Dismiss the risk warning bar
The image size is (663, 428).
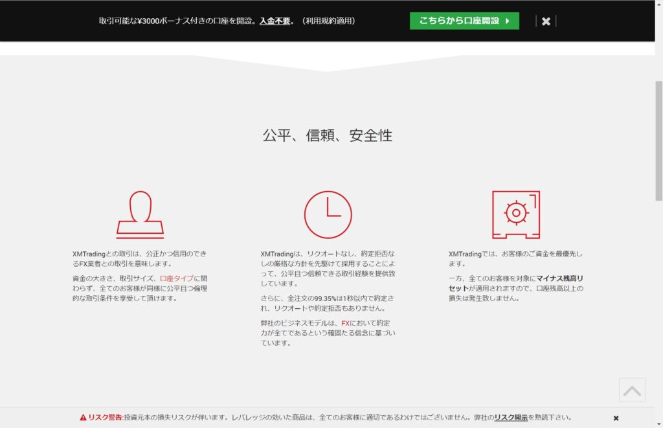pyautogui.click(x=616, y=418)
